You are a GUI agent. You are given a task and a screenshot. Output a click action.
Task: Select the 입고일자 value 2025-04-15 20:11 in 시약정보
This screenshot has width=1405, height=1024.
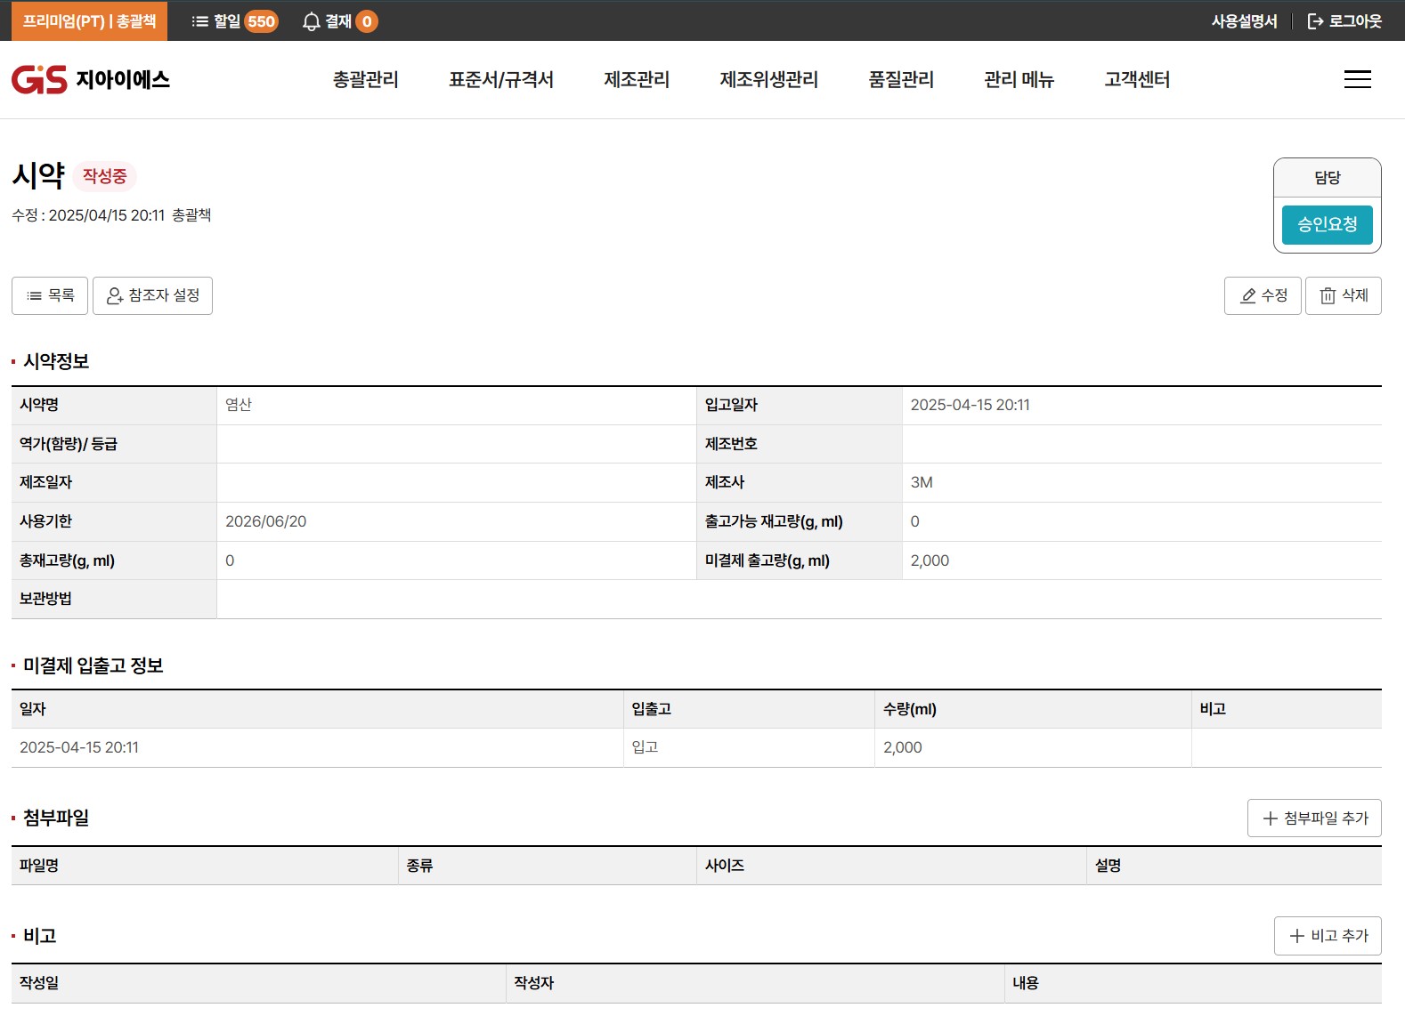[x=970, y=405]
